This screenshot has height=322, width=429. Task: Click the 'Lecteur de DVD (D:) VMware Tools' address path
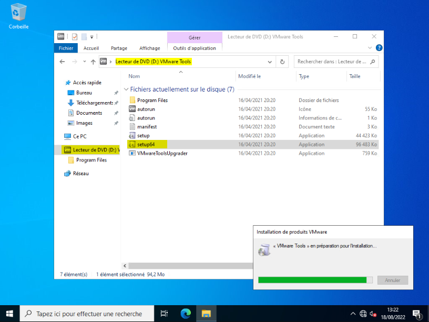coord(153,62)
